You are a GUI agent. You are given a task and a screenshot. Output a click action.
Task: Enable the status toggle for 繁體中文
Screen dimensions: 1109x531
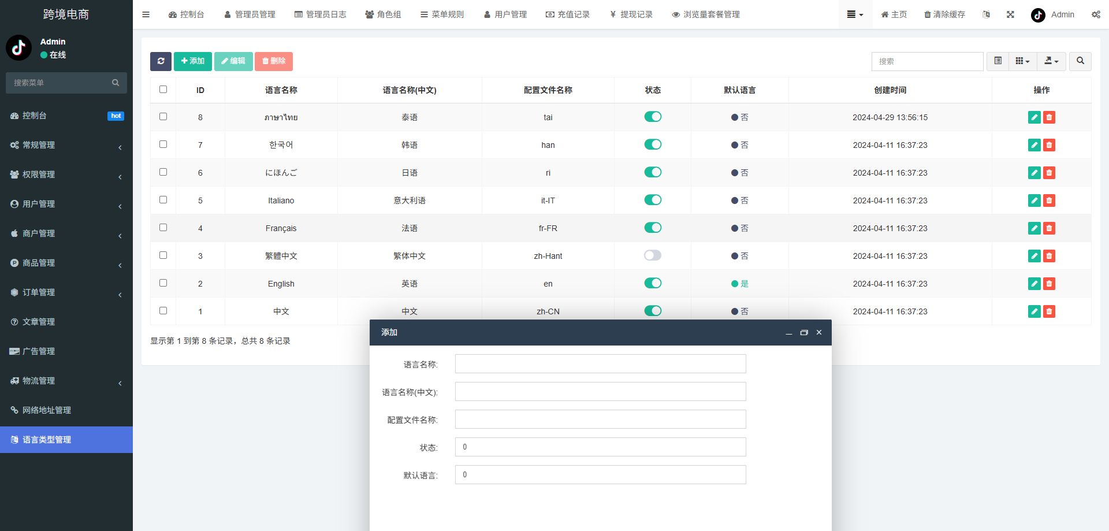[x=653, y=255]
